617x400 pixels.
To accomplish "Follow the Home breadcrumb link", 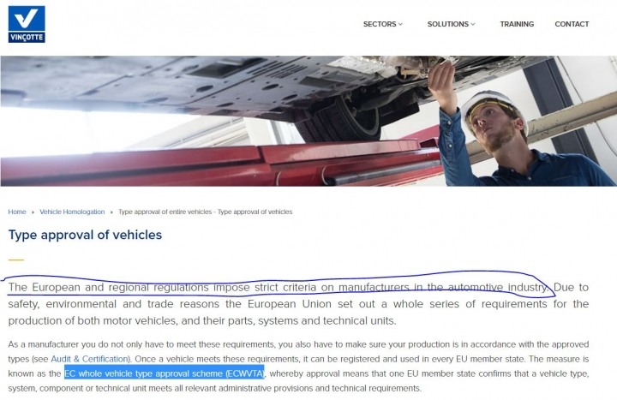I will pos(17,212).
